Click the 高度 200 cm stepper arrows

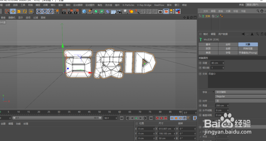[228, 106]
